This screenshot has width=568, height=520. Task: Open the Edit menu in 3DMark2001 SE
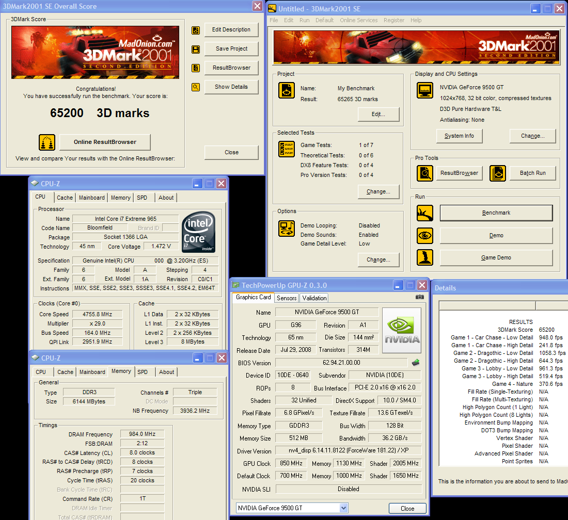[x=289, y=20]
